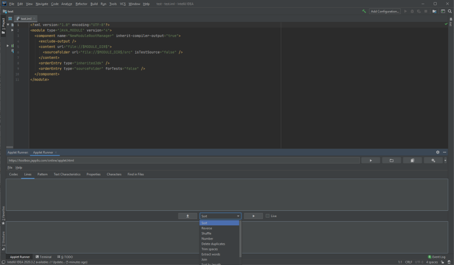Expand the small arrow dropdown after gears button
454x265 pixels.
click(x=445, y=160)
